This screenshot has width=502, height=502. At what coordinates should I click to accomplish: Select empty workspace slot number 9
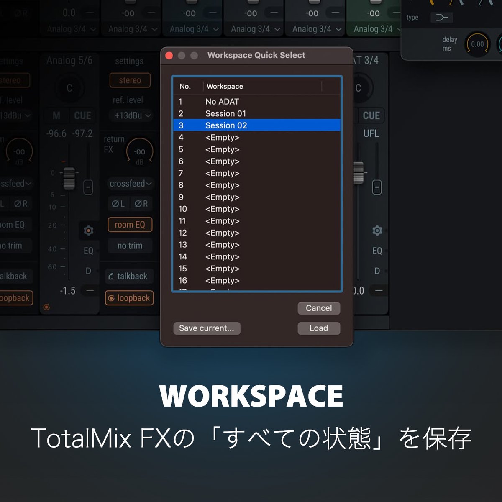[x=257, y=197]
